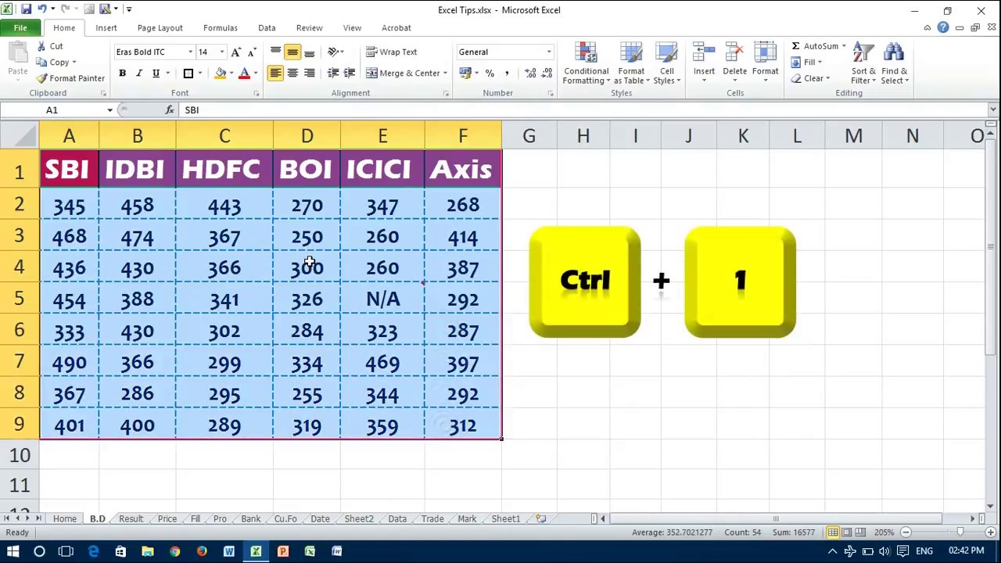The width and height of the screenshot is (1001, 563).
Task: Open the Number Format General dropdown
Action: [549, 52]
